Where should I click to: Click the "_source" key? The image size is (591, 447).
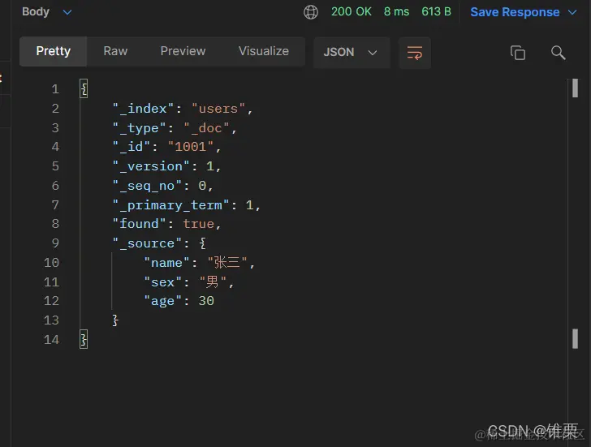147,243
